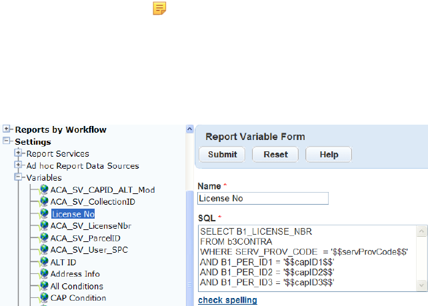Open the ACA_SV_CAPID_ALT_Mod variable
This screenshot has width=428, height=306.
(103, 190)
